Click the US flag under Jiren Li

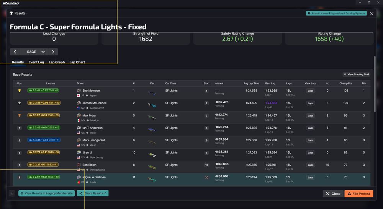[79, 157]
